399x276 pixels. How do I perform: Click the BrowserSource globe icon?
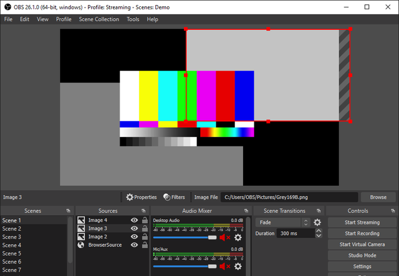81,245
